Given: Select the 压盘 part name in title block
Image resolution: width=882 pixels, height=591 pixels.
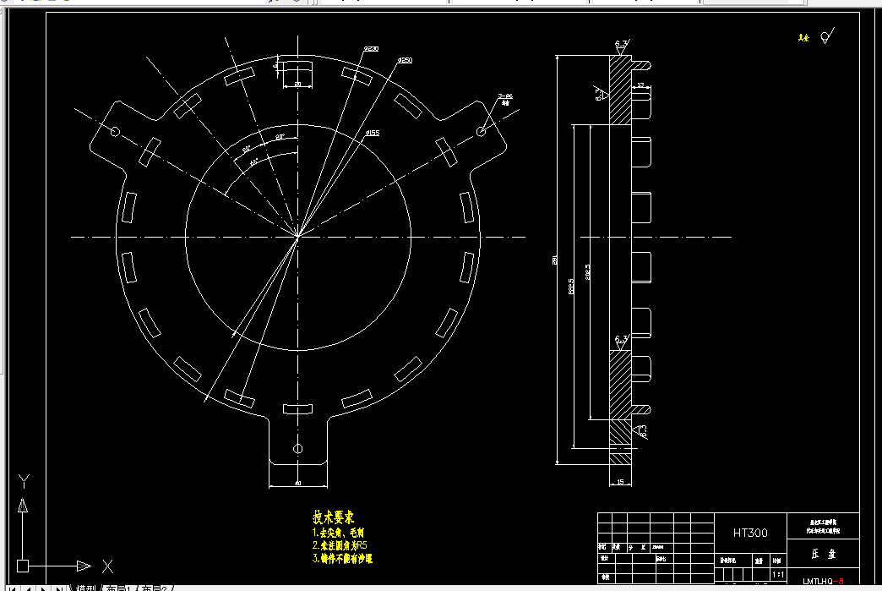Looking at the screenshot, I should pos(824,554).
